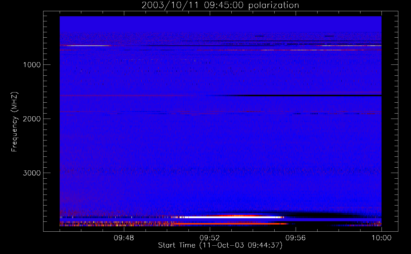Click the 3000 frequency tick label
Viewport: 411px width, 254px height.
[32, 173]
